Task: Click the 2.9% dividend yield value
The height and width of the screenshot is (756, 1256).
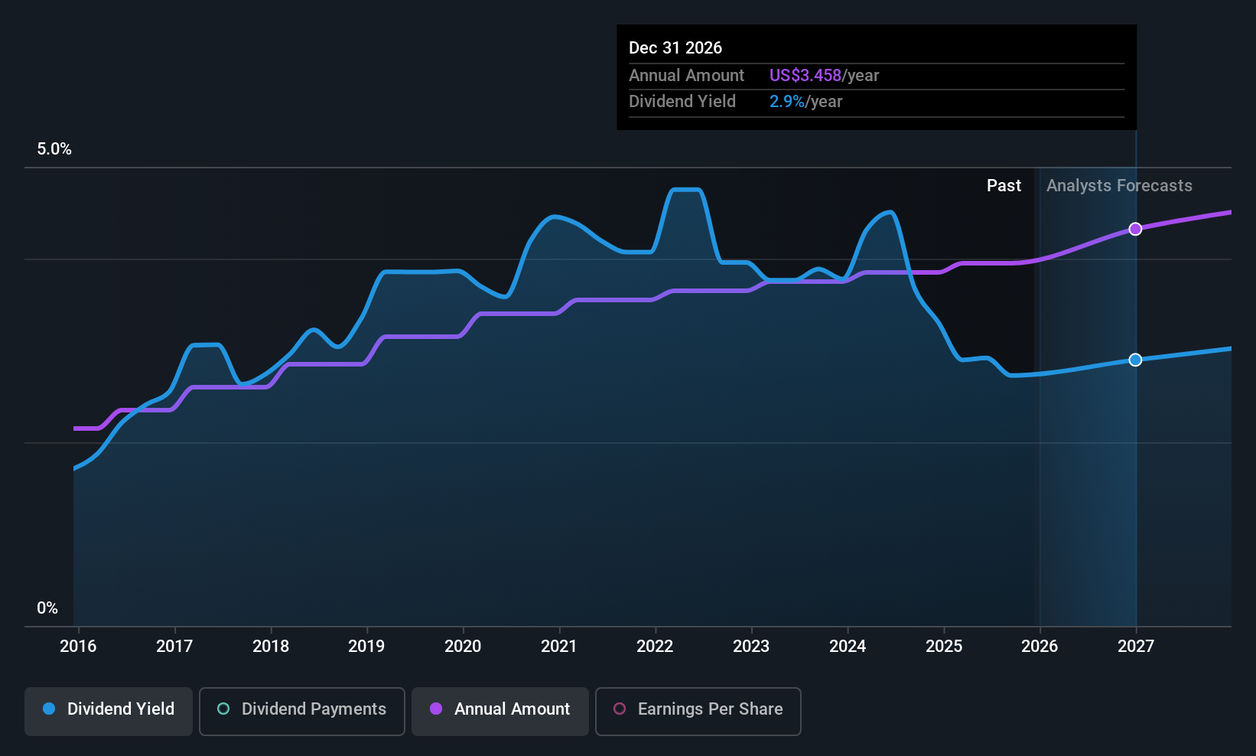Action: pyautogui.click(x=787, y=101)
